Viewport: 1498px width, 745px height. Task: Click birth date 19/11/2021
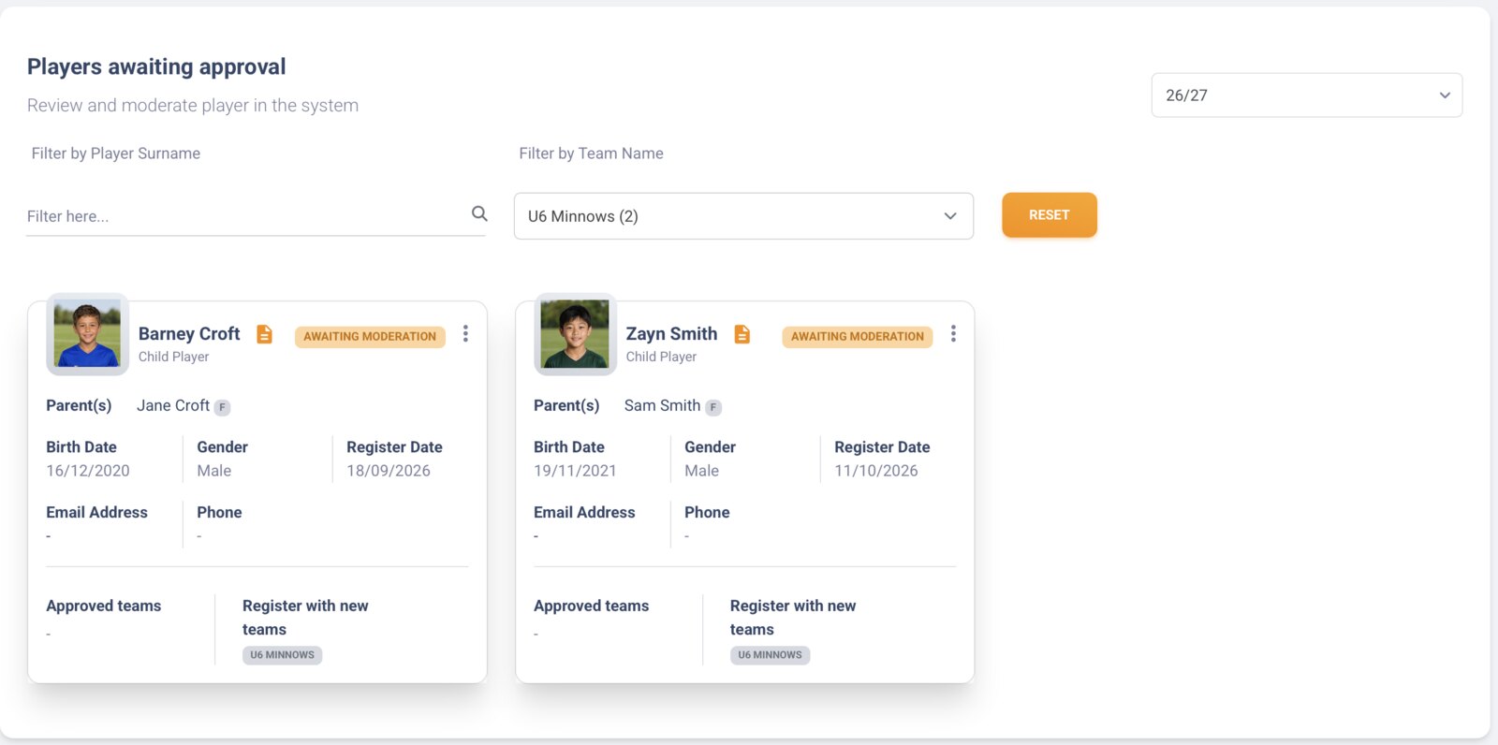pos(575,471)
